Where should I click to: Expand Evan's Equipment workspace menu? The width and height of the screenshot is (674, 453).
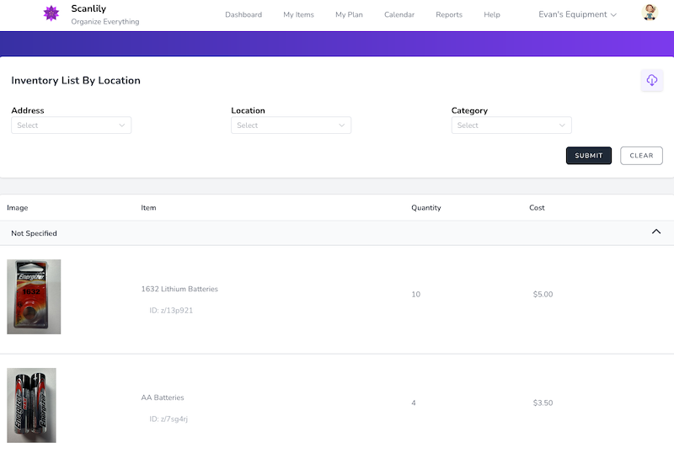pyautogui.click(x=577, y=14)
